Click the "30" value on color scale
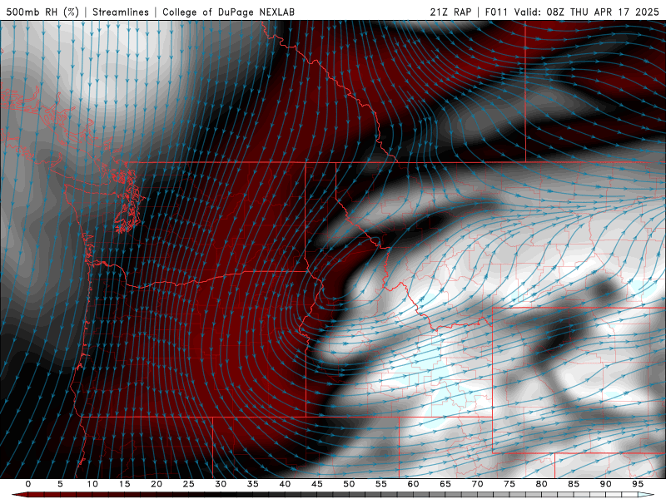 pos(221,484)
